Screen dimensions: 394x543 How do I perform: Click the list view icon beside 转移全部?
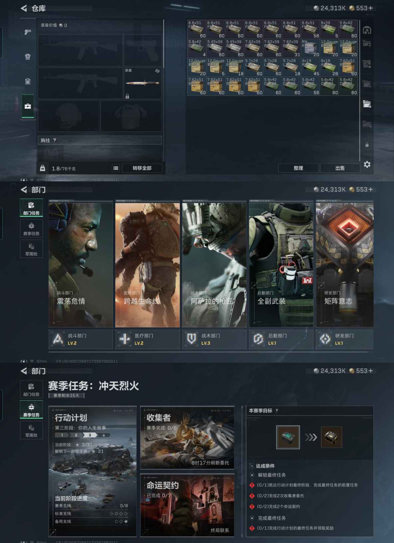pyautogui.click(x=115, y=168)
